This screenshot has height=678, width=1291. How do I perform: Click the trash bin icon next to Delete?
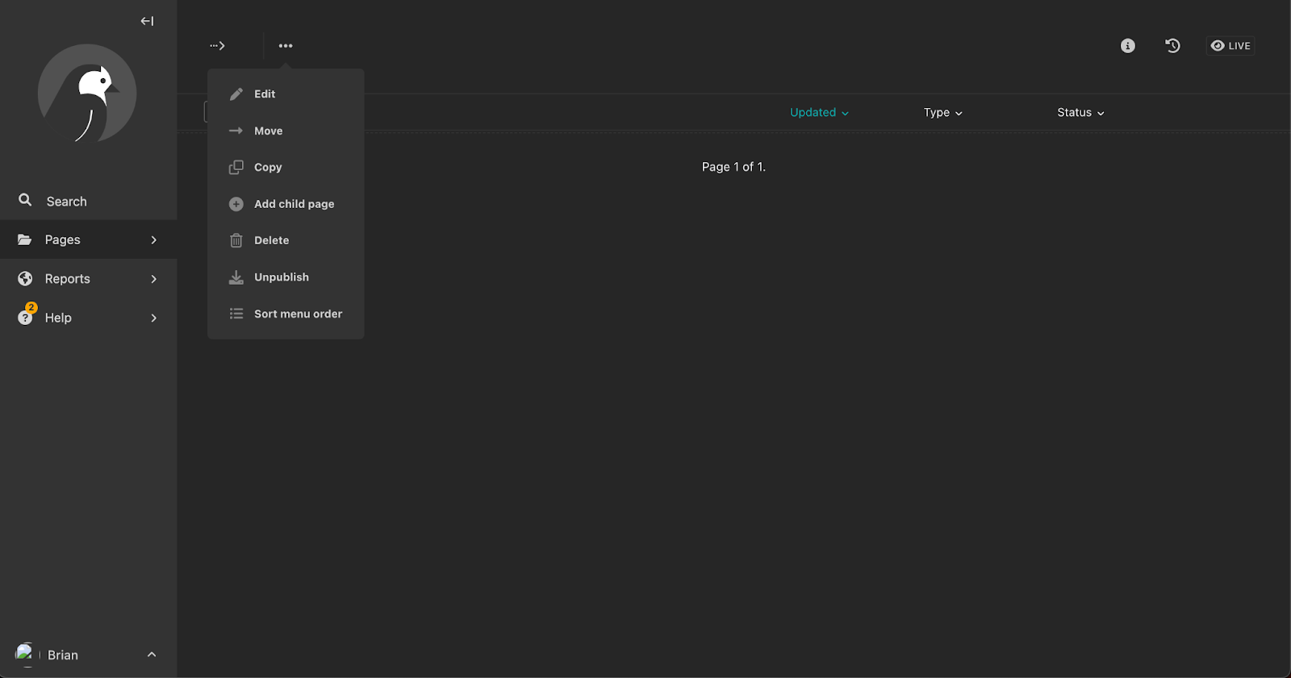236,240
